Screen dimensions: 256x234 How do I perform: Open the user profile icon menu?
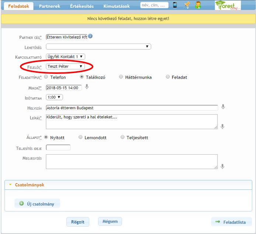(x=198, y=5)
